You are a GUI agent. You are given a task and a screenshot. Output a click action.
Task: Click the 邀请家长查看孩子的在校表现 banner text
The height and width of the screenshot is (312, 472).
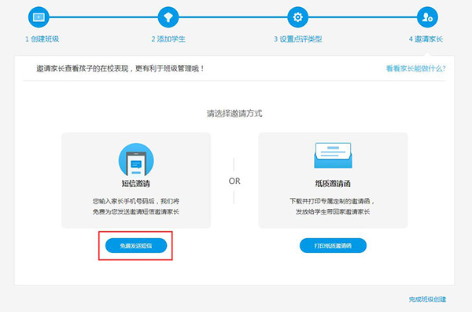pos(120,68)
